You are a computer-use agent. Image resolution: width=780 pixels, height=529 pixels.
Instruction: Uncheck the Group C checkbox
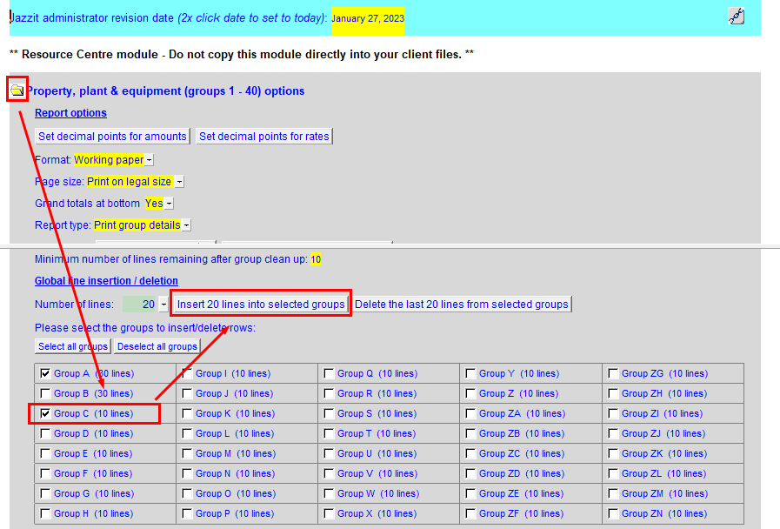click(47, 412)
